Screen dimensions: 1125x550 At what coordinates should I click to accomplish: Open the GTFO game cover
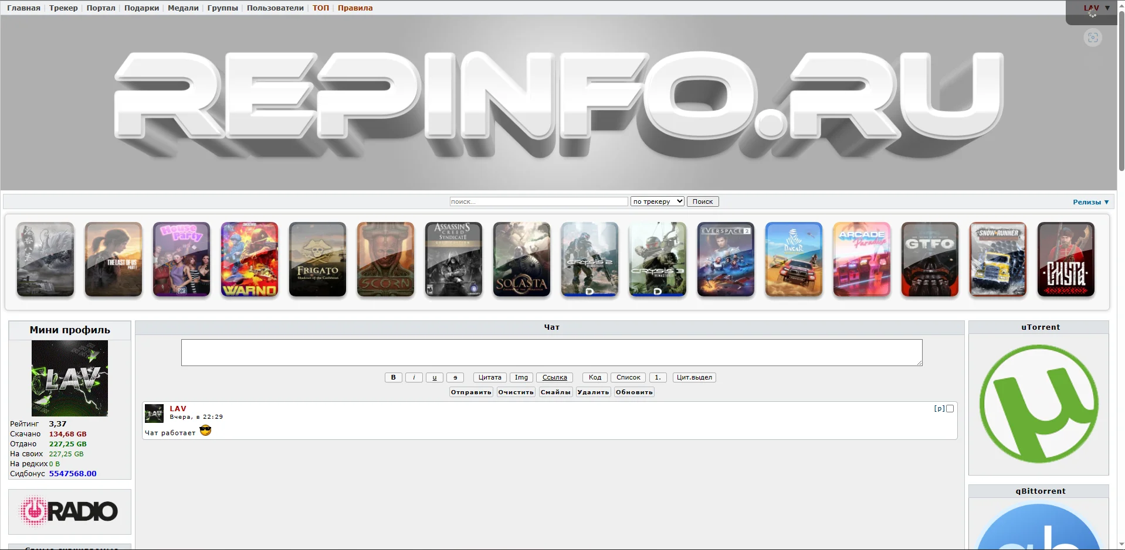[x=930, y=259]
